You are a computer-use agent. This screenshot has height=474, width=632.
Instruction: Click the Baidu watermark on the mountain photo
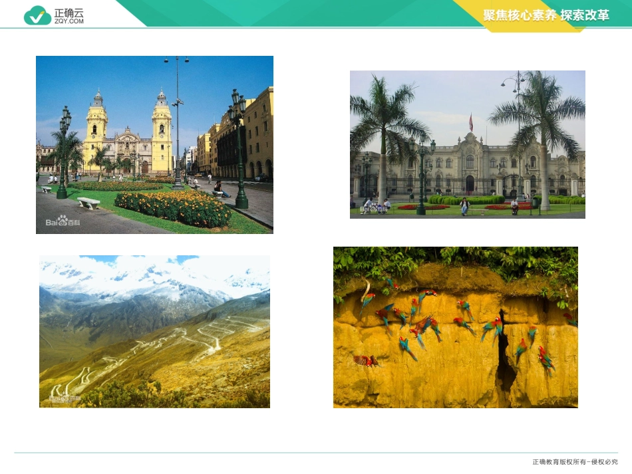click(63, 398)
